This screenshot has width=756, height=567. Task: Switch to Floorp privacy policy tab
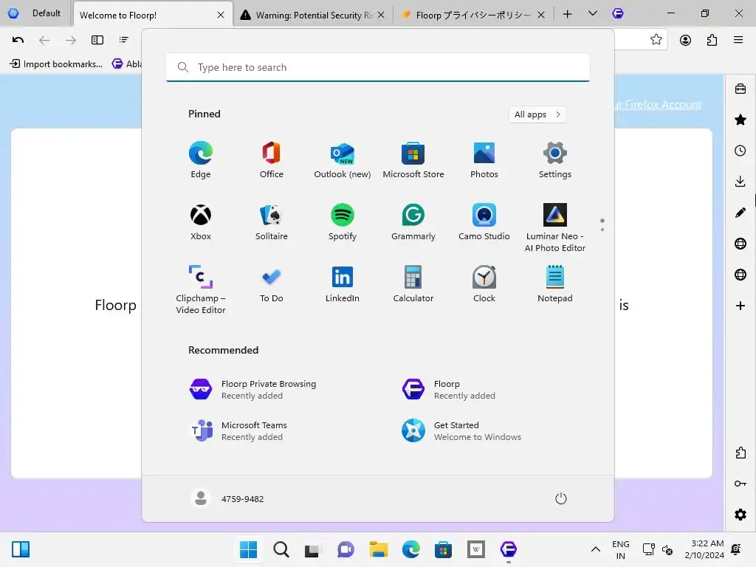[x=467, y=15]
